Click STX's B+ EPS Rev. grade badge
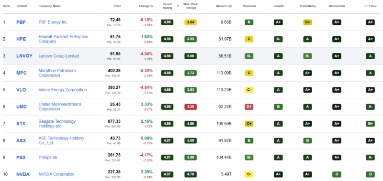 click(370, 124)
